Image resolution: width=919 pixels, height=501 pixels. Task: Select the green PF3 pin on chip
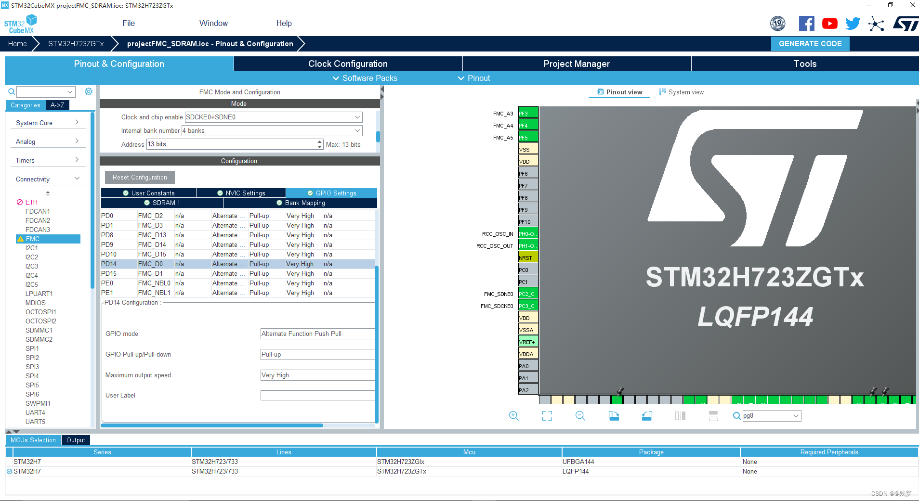click(528, 114)
